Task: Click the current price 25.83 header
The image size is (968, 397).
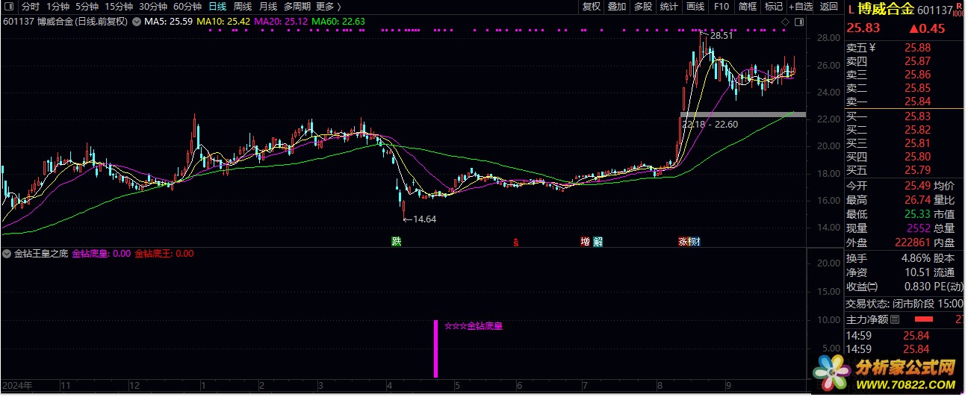Action: coord(863,28)
